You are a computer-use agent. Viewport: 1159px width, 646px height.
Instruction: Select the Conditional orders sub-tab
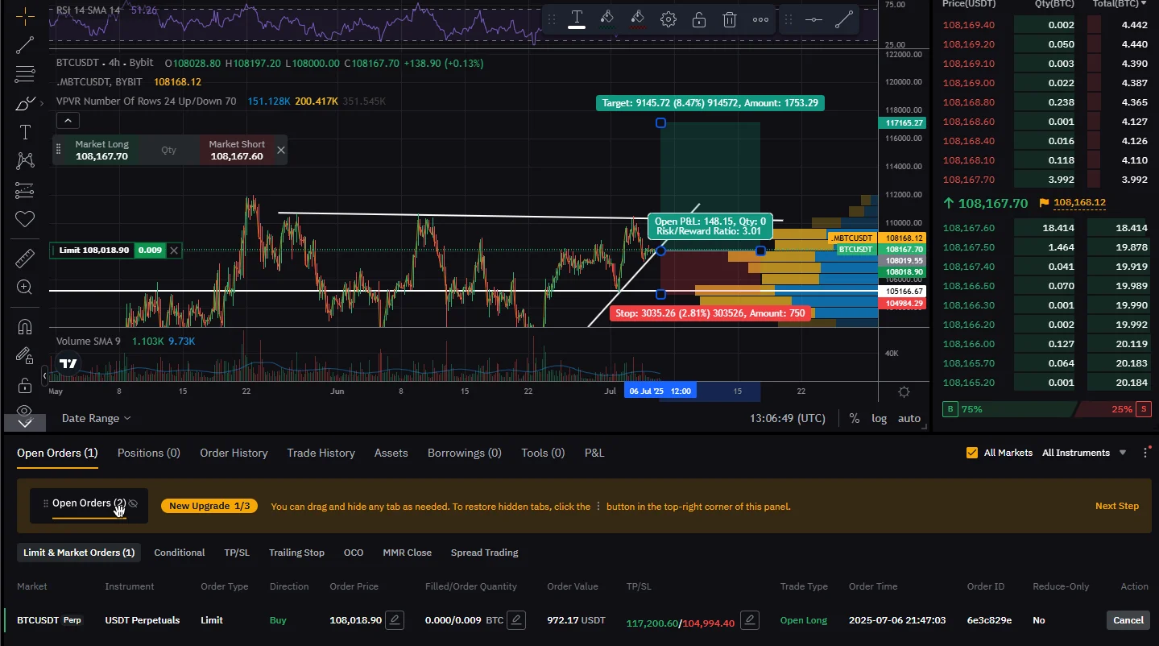[x=180, y=553]
